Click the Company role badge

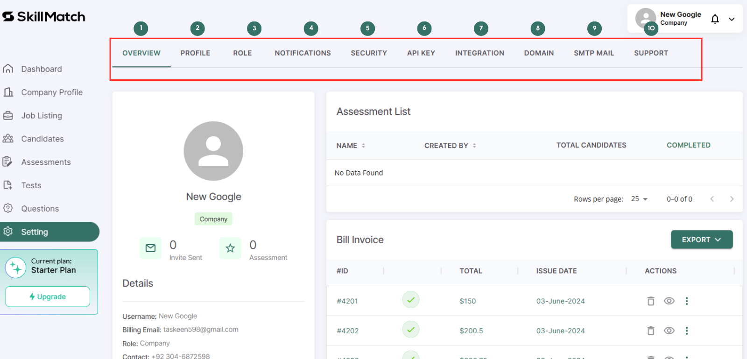click(x=213, y=219)
